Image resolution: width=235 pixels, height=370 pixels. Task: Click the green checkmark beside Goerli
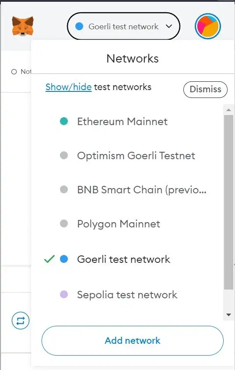49,259
